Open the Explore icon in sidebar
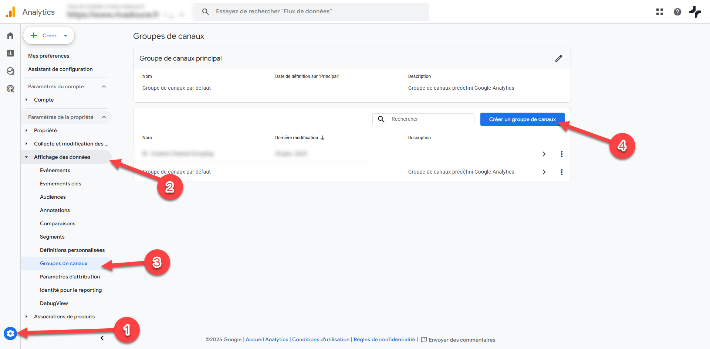The image size is (710, 349). (x=10, y=71)
